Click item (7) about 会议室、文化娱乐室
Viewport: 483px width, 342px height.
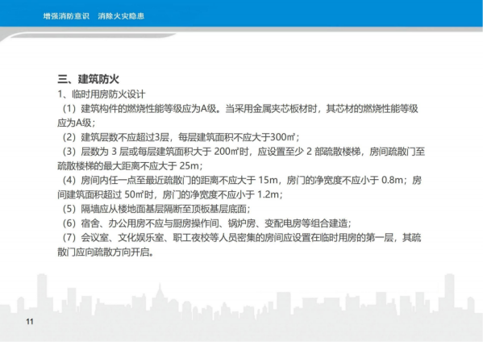[242, 238]
